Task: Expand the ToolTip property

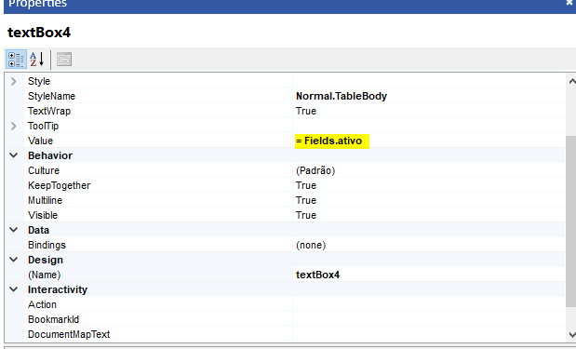Action: tap(14, 126)
